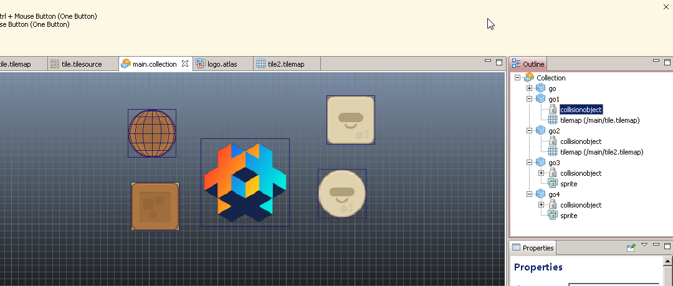The image size is (673, 286).
Task: Select the highlighted collisionobject under go1
Action: coord(581,110)
